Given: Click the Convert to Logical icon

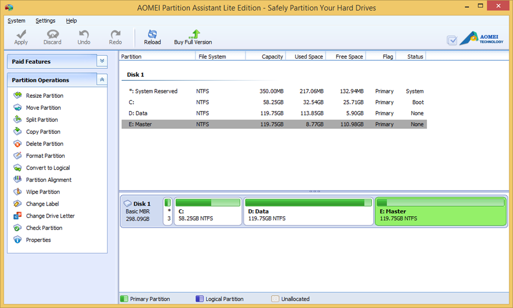Looking at the screenshot, I should 18,168.
